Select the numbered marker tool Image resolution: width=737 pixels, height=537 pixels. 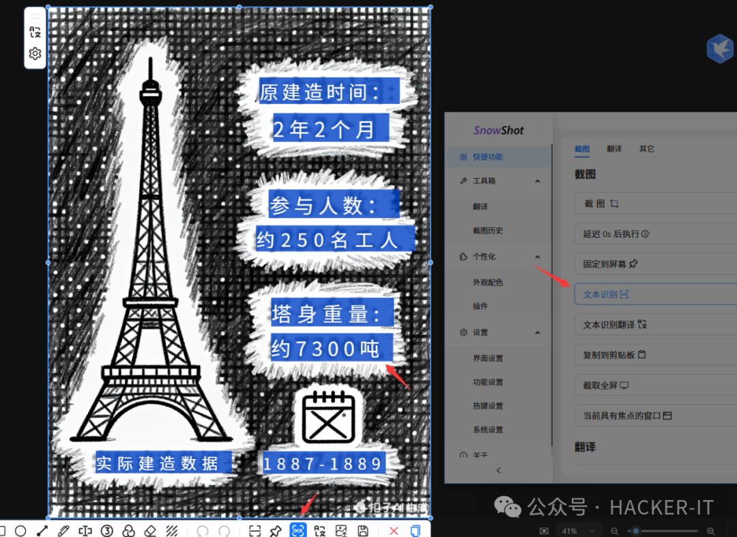[x=106, y=531]
